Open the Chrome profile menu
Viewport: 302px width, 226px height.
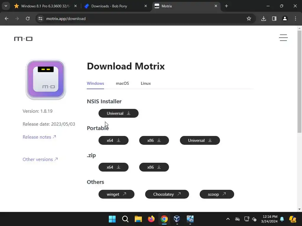coord(285,19)
